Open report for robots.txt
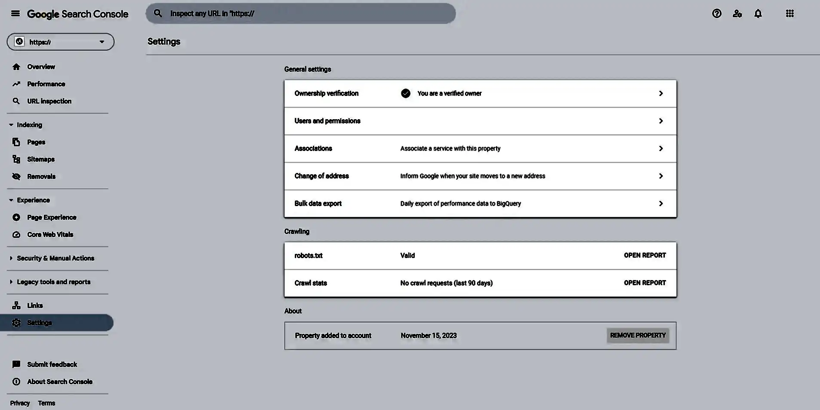 tap(645, 255)
